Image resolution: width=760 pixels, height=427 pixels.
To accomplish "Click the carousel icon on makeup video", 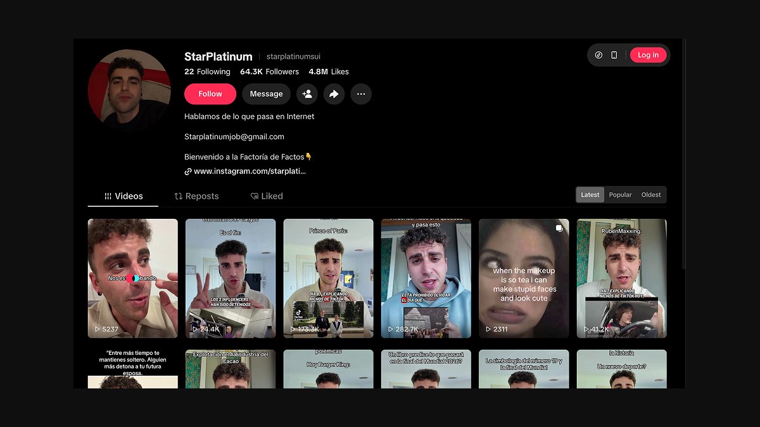I will point(559,228).
